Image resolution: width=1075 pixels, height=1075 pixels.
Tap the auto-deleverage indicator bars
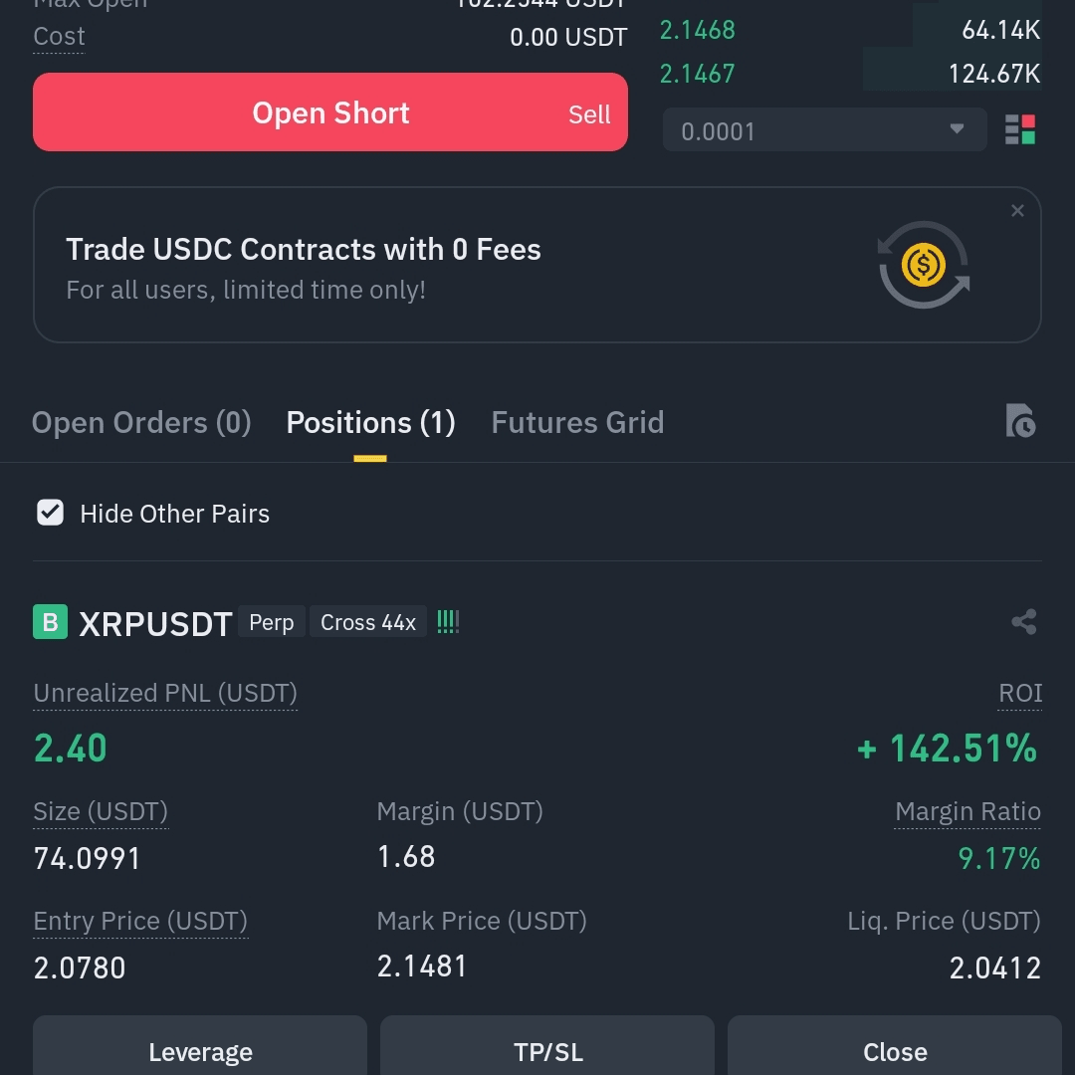448,622
